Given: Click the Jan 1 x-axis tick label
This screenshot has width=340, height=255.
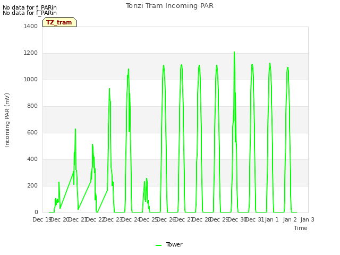Looking at the screenshot, I should [x=271, y=219].
